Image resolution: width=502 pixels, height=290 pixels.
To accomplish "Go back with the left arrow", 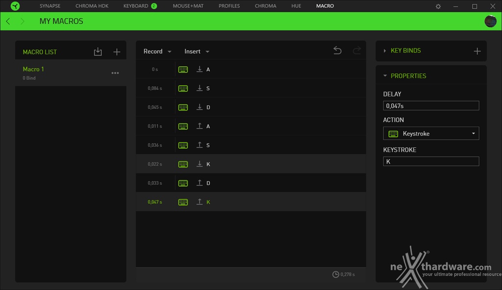I will tap(8, 21).
